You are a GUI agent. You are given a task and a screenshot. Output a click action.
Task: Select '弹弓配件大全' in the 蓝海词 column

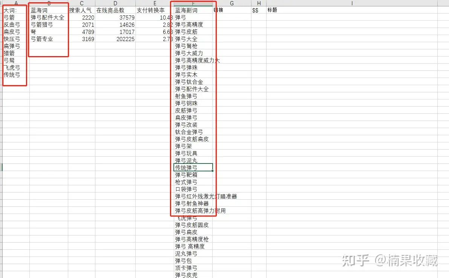tap(49, 17)
